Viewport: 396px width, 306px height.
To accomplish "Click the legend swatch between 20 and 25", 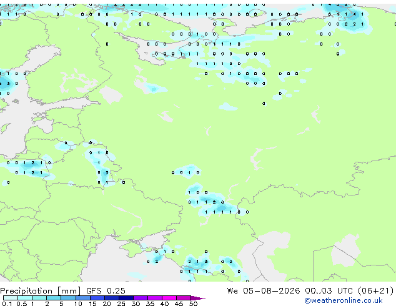I will pos(112,298).
